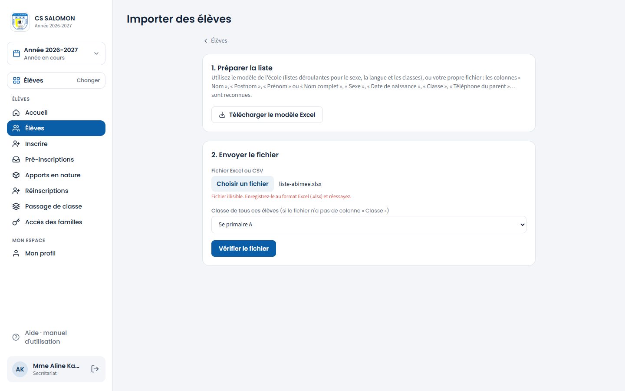Click the person icon beside Mon profil

[16, 253]
